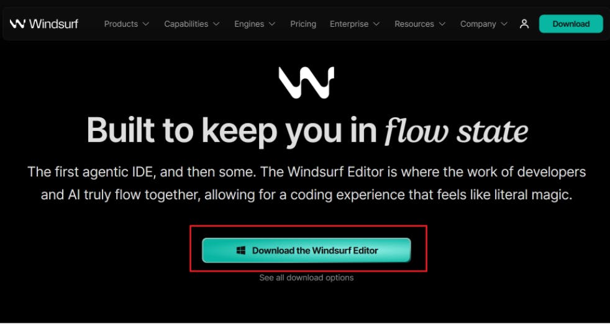Expand the Resources chevron arrow

[442, 24]
